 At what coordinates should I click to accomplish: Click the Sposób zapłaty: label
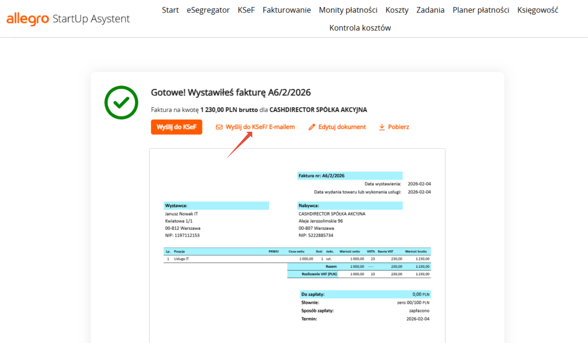[x=317, y=311]
